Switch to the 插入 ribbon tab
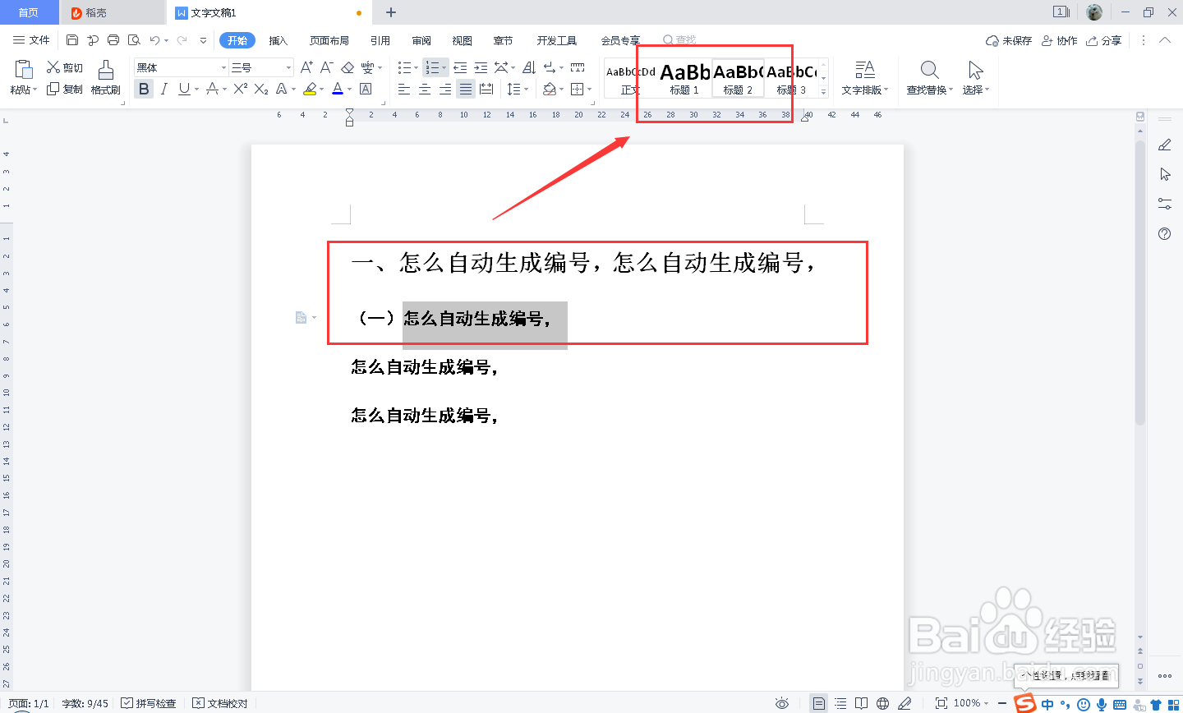This screenshot has width=1183, height=713. click(x=278, y=39)
